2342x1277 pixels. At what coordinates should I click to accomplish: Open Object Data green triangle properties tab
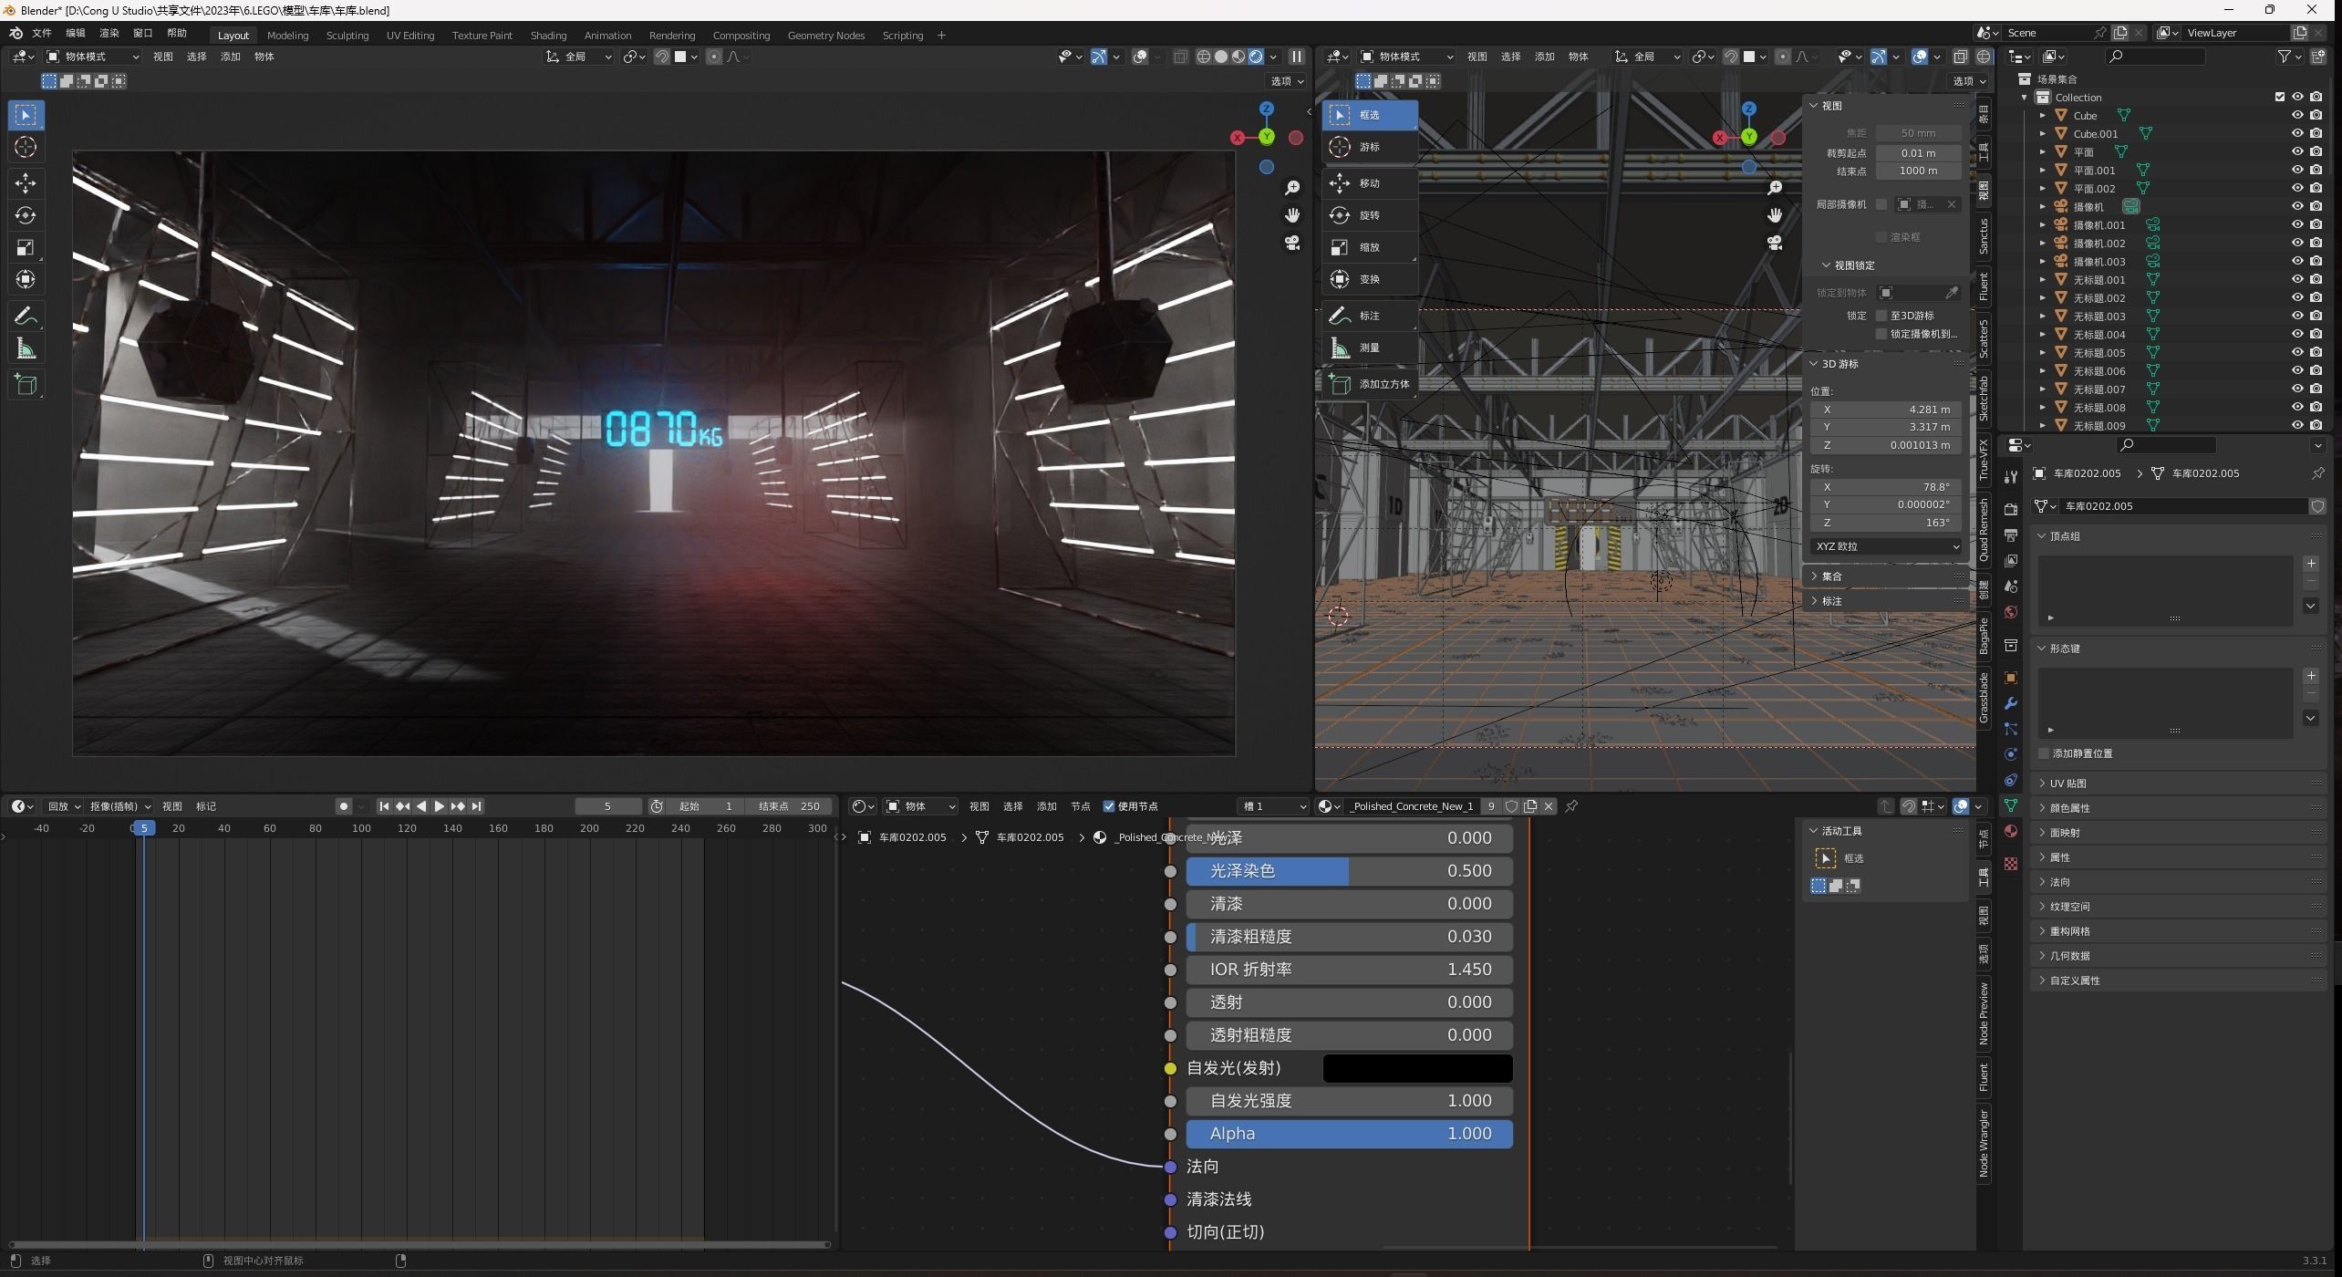pyautogui.click(x=2011, y=805)
